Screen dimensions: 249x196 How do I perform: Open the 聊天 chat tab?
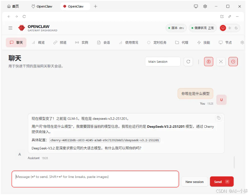(x=16, y=43)
